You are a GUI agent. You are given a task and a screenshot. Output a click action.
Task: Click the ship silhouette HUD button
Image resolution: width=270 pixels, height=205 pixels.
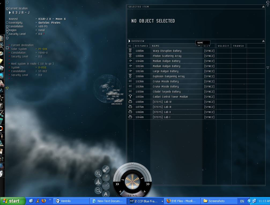pos(98,182)
